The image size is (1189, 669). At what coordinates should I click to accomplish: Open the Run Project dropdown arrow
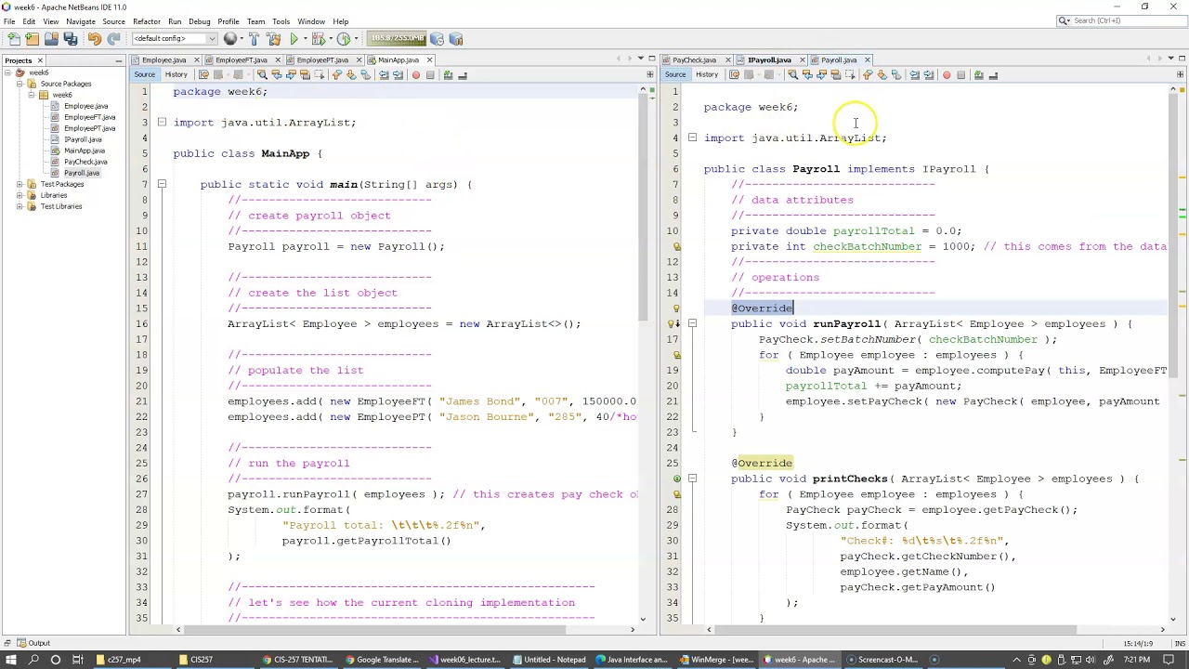point(304,39)
